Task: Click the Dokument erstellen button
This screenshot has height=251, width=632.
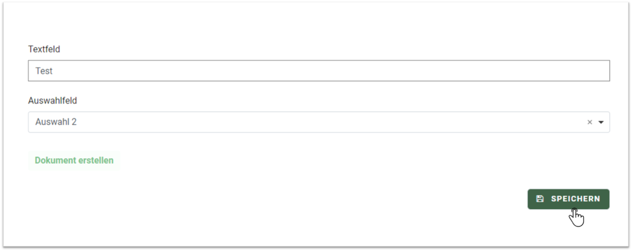Action: coord(74,160)
